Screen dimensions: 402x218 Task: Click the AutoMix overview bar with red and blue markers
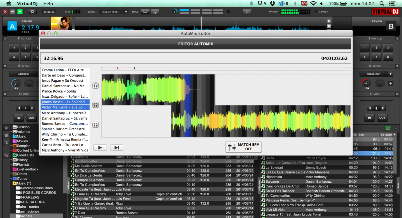(226, 69)
